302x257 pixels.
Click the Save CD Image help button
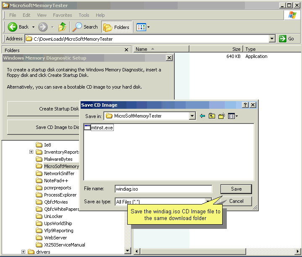[x=245, y=105]
